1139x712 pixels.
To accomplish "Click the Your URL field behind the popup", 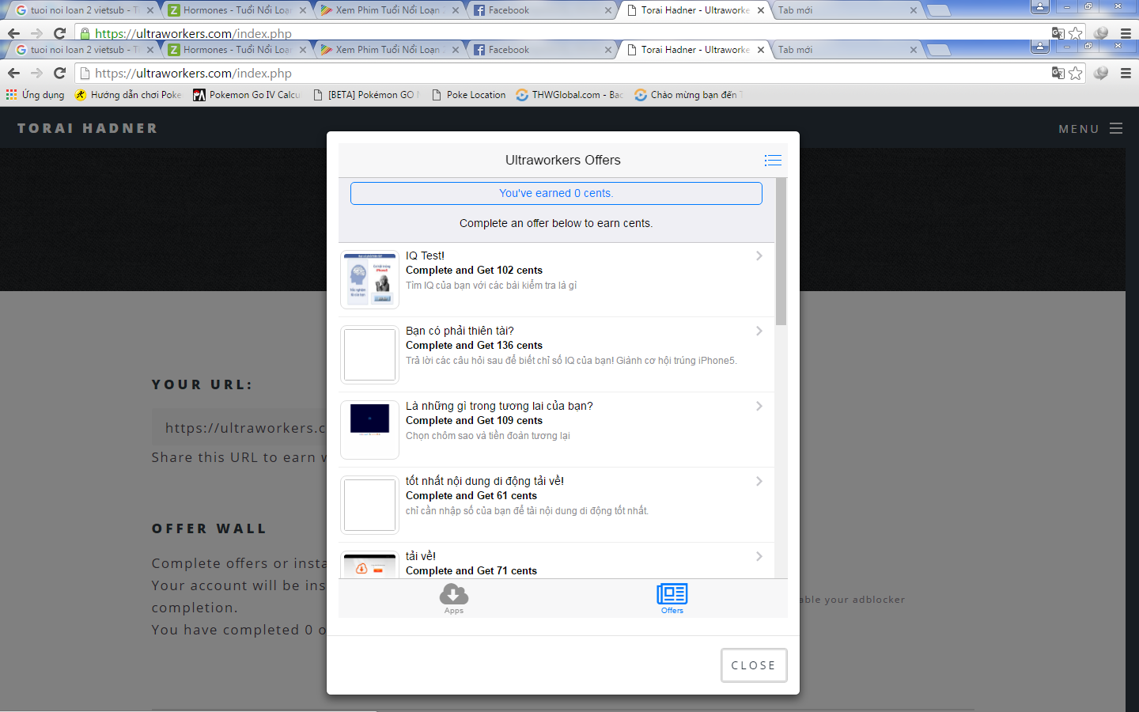I will [x=239, y=428].
